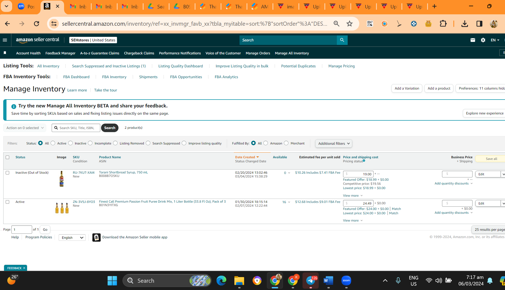Screen dimensions: 505x290
Task: Open Microsoft Word from the taskbar
Action: click(x=328, y=281)
